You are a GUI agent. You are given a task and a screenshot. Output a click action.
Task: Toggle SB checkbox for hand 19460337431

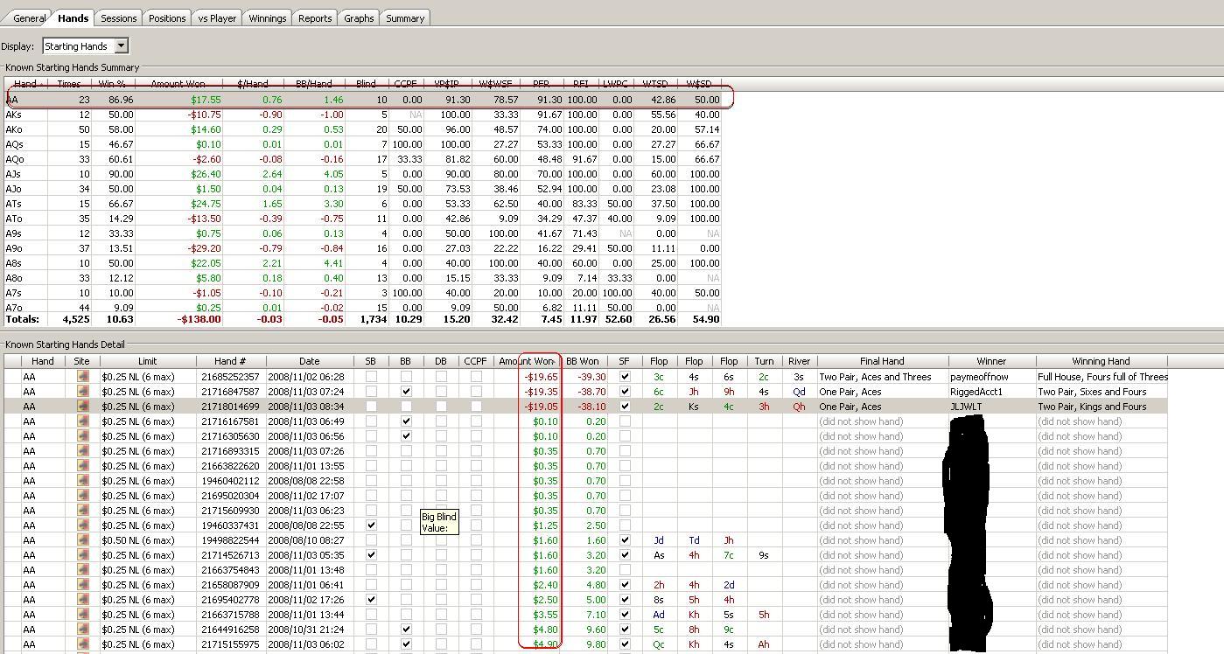point(371,525)
